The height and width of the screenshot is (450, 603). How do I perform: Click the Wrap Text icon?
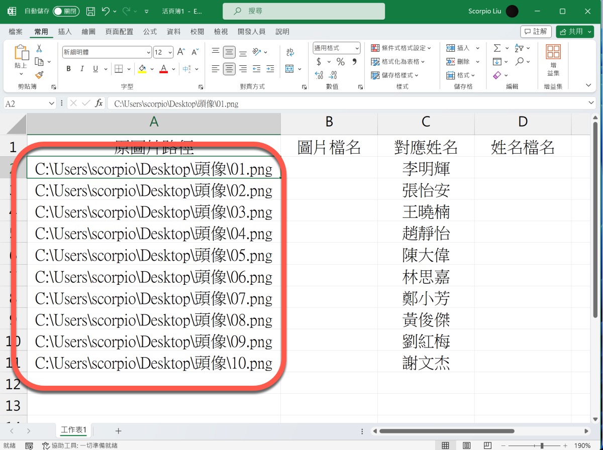(x=290, y=52)
